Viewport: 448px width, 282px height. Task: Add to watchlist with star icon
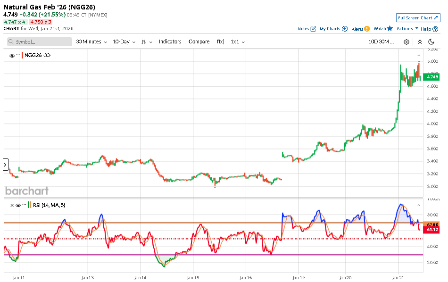[x=390, y=29]
